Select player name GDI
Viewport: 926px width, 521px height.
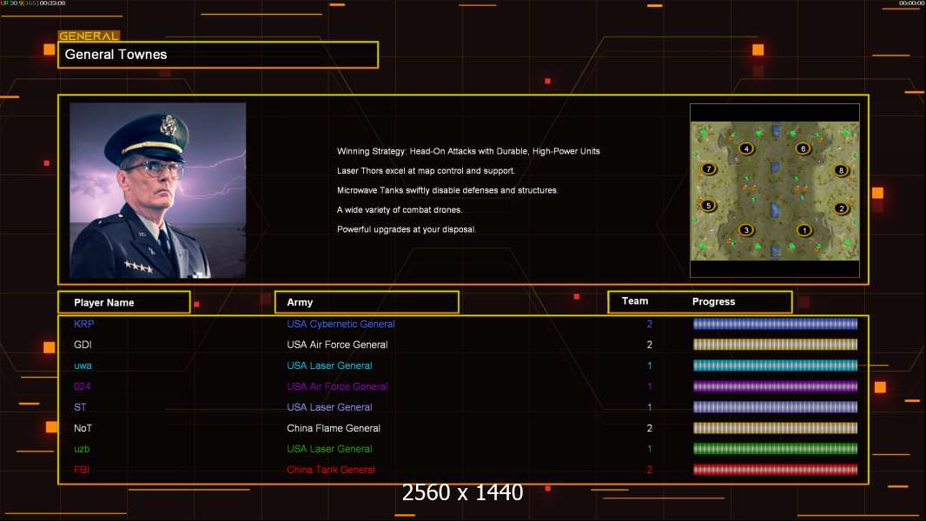[83, 345]
